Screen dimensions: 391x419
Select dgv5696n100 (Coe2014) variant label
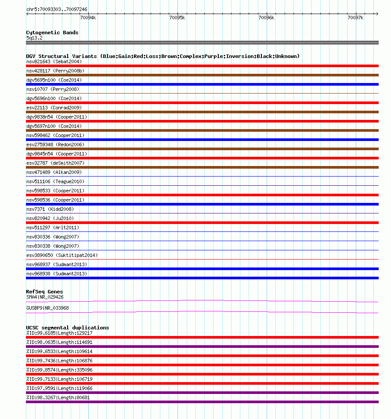click(x=54, y=99)
